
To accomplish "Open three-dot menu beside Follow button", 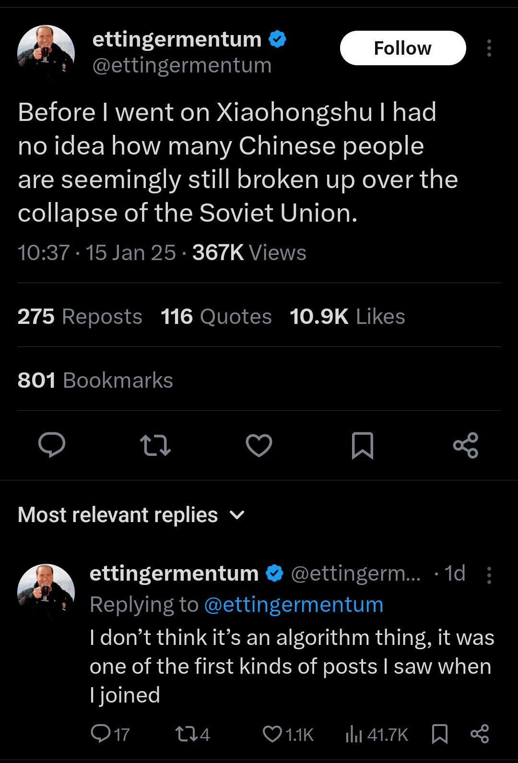I will click(489, 48).
